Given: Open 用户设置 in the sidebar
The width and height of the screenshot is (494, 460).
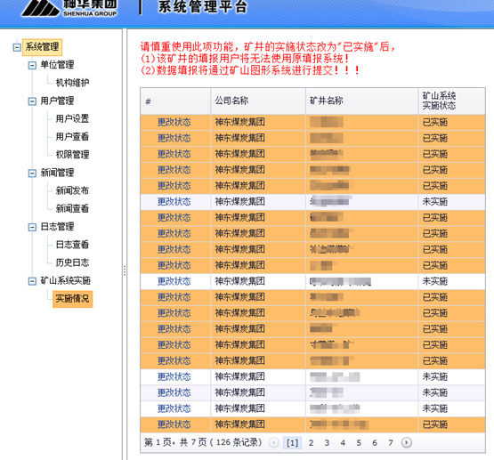Looking at the screenshot, I should tap(72, 118).
